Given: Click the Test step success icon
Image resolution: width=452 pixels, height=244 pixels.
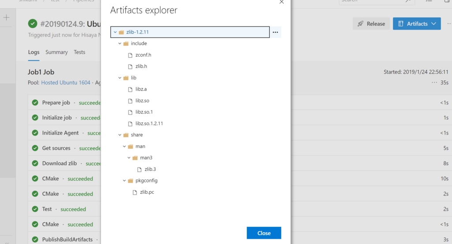Looking at the screenshot, I should click(35, 209).
